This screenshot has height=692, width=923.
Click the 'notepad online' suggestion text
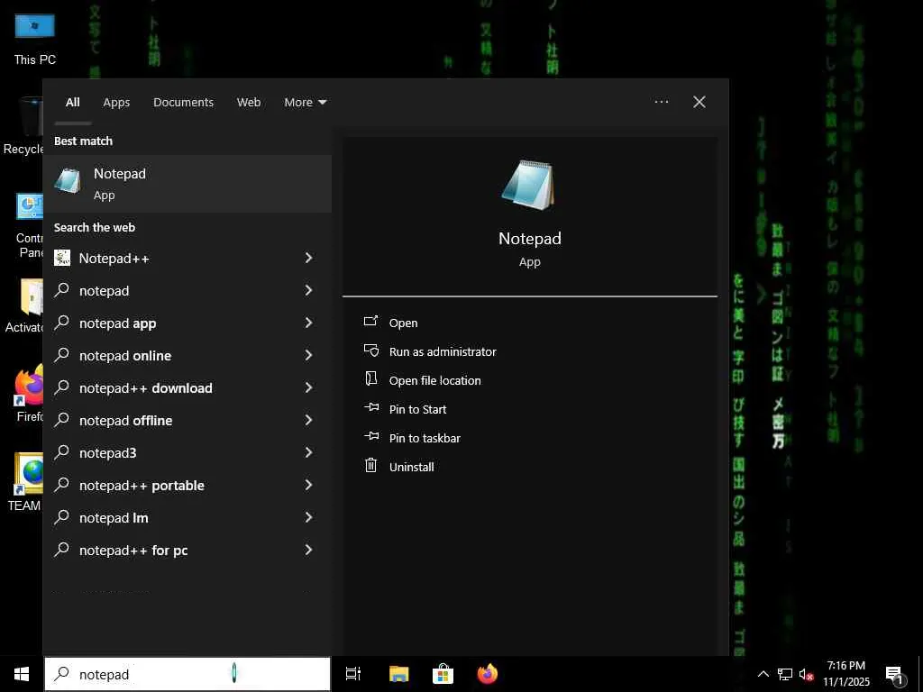(x=125, y=356)
